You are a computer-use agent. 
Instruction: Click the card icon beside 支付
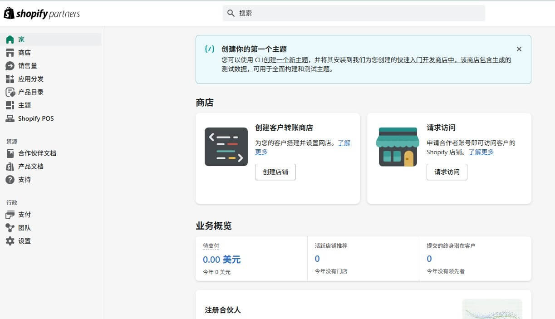[x=10, y=215]
